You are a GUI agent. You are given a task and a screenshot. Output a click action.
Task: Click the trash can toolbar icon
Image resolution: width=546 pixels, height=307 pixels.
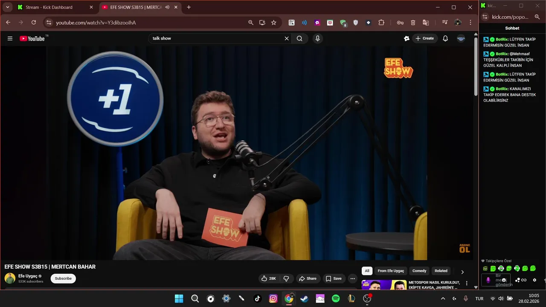[413, 23]
